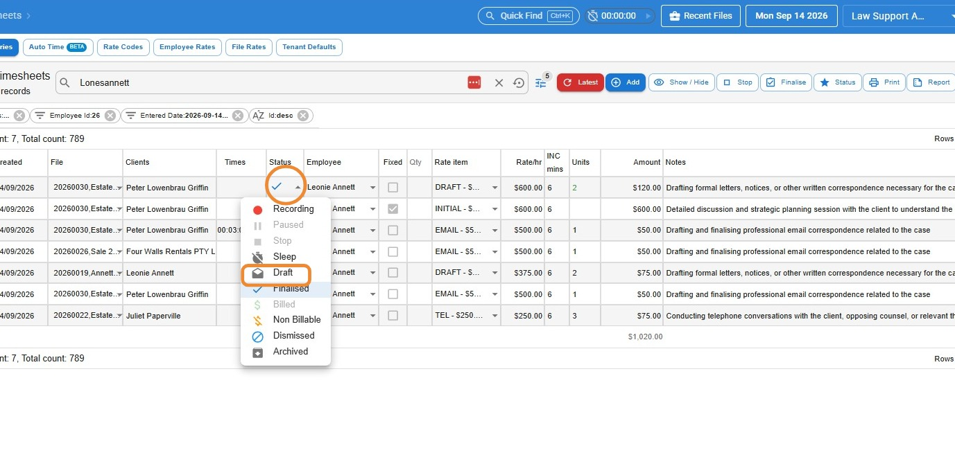Collapse the status dropdown arrow in first row
Image resolution: width=955 pixels, height=475 pixels.
point(298,187)
